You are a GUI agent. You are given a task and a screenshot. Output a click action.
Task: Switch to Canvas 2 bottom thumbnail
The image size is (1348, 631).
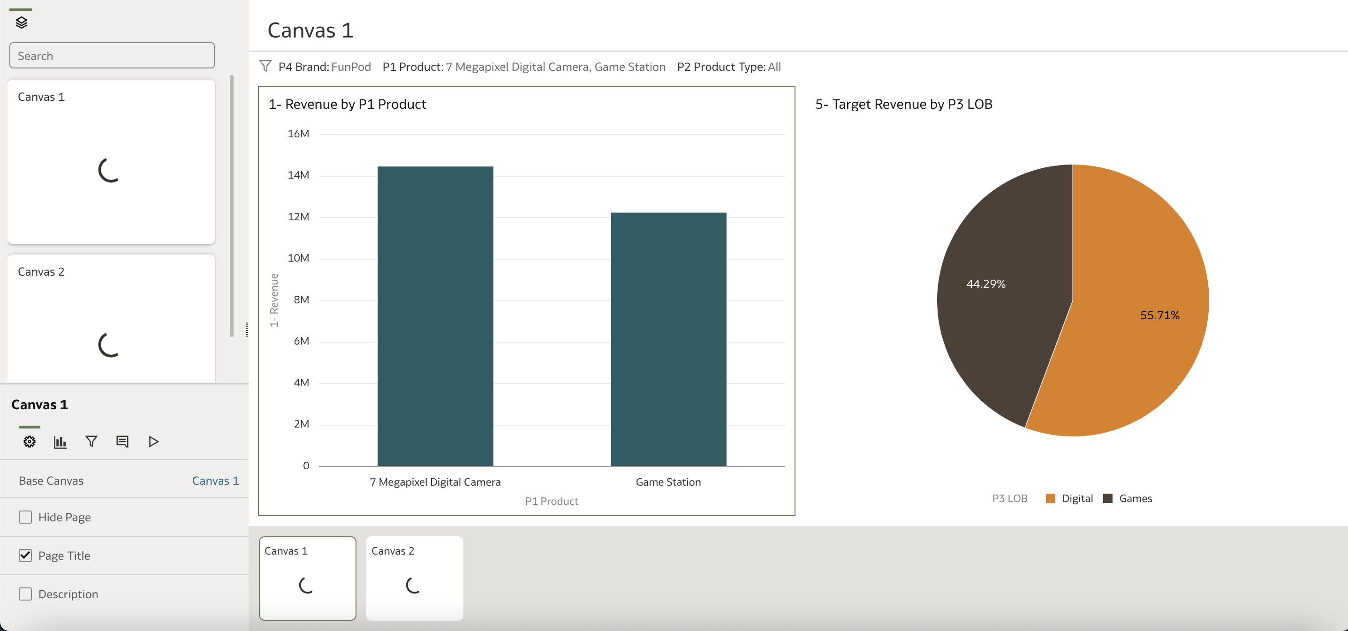[x=415, y=578]
